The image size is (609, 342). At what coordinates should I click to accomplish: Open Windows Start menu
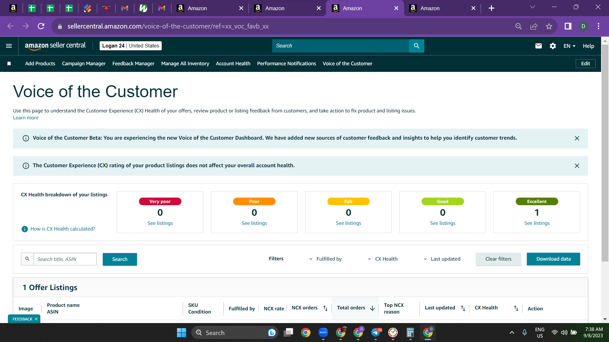click(x=181, y=333)
